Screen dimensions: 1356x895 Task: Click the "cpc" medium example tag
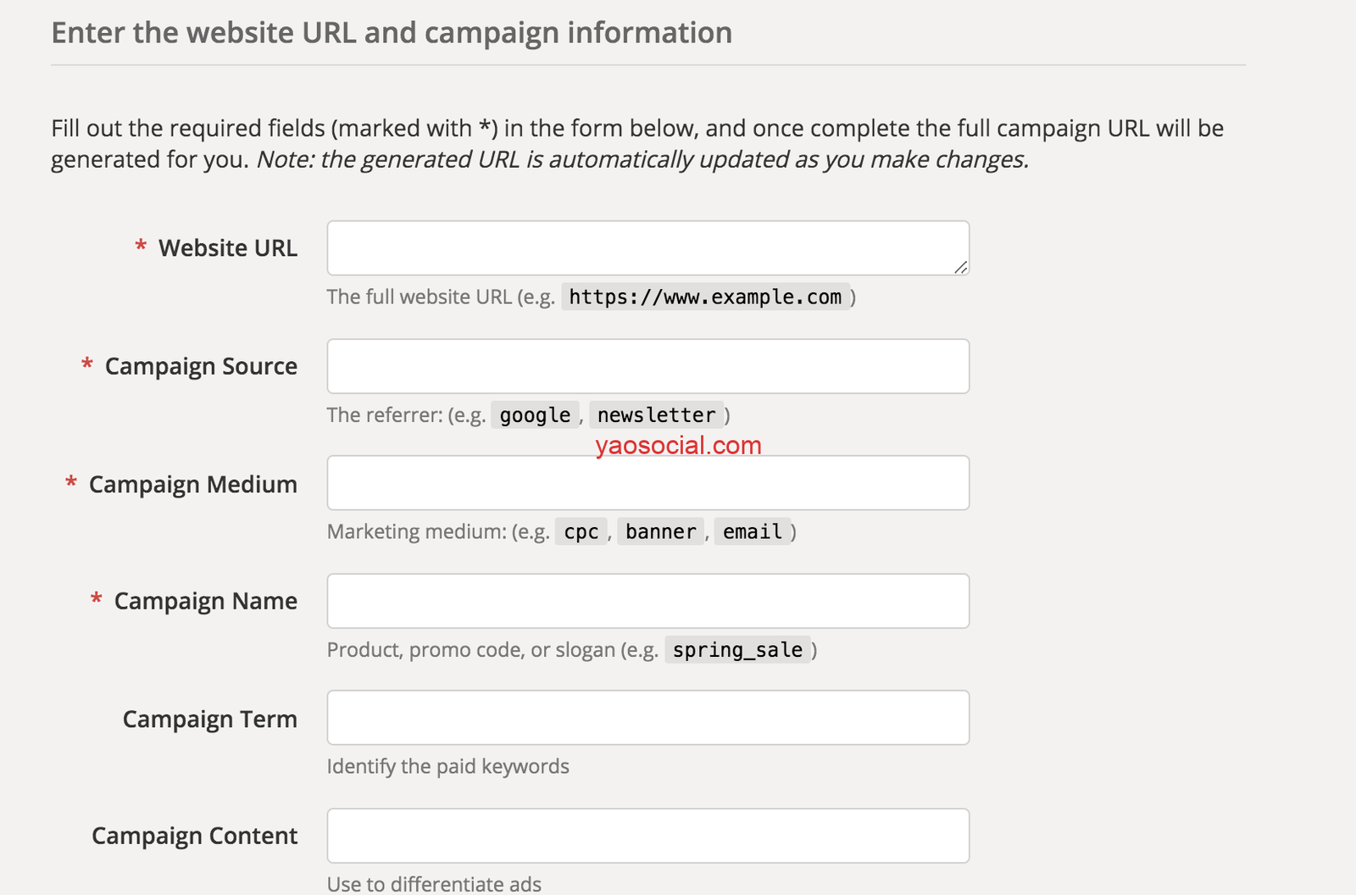coord(581,532)
